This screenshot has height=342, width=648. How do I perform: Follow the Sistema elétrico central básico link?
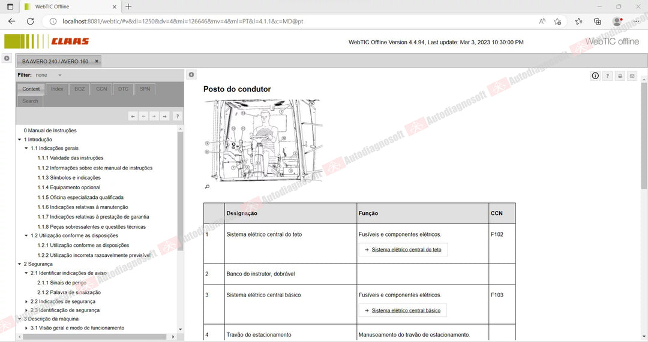click(406, 310)
